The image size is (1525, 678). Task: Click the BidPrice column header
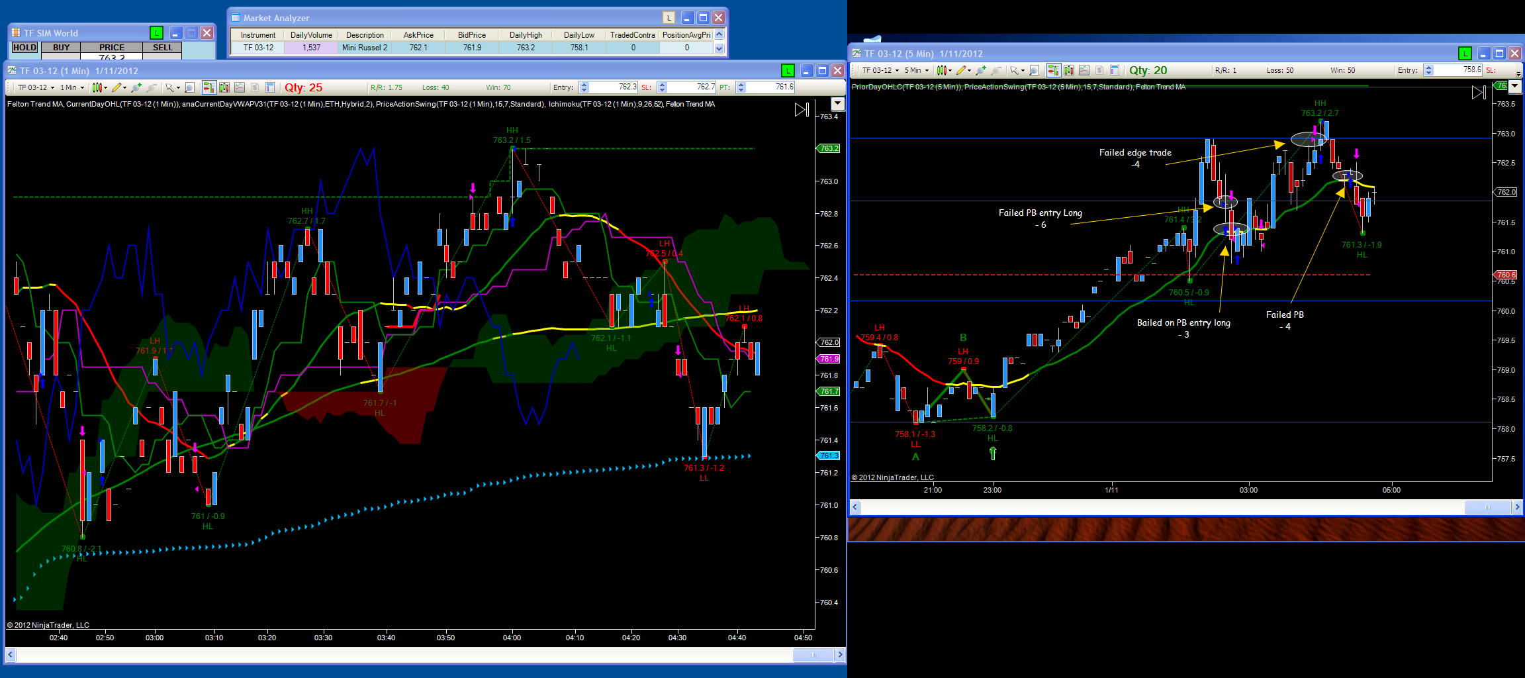coord(472,35)
